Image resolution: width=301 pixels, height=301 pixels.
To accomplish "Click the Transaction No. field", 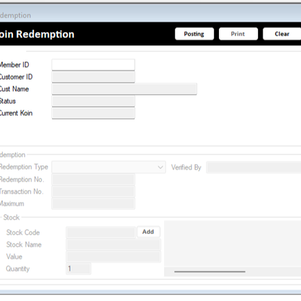I will (x=93, y=192).
